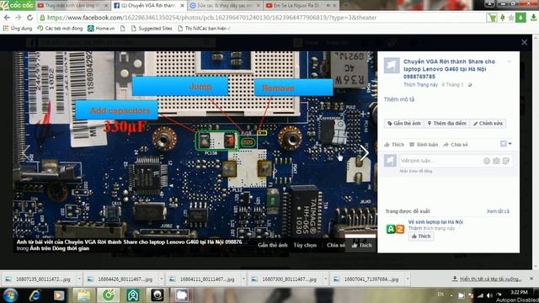Click Hiển thị tất cả tệp tải xuống link
This screenshot has width=539, height=303.
pyautogui.click(x=487, y=279)
